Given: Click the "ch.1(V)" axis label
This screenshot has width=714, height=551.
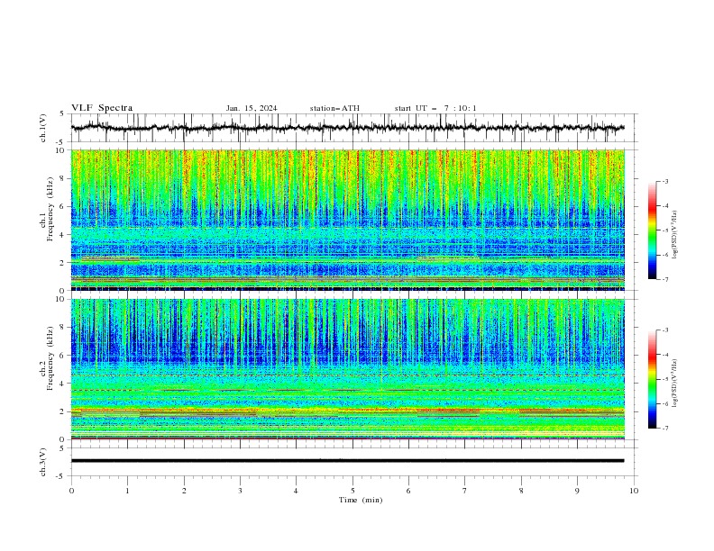Looking at the screenshot, I should tap(43, 128).
